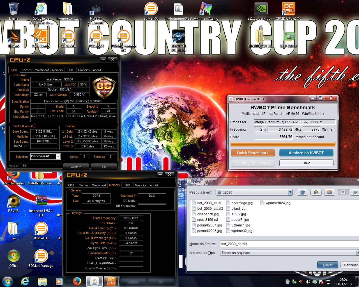Click the Validate button in CPU-Z

(76, 167)
